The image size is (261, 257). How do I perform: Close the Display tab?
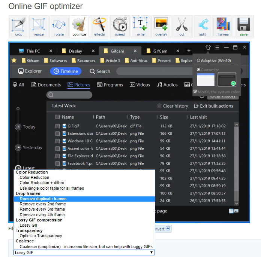coord(93,51)
